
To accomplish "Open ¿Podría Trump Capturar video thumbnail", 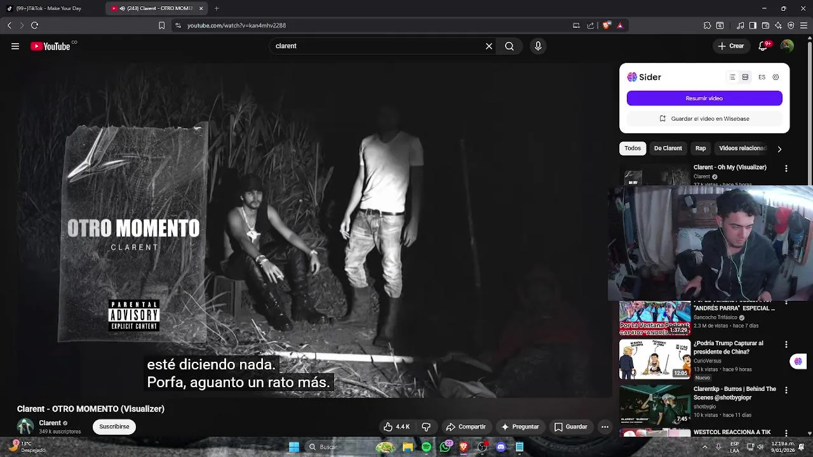I will click(655, 359).
